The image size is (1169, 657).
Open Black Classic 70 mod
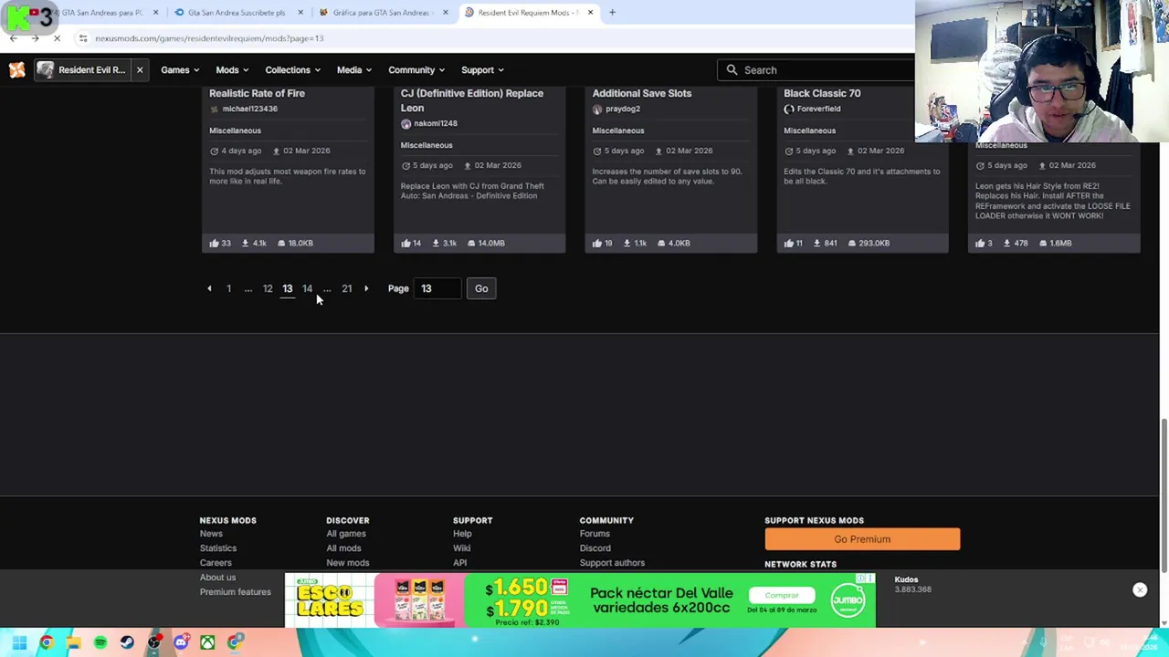click(x=821, y=93)
